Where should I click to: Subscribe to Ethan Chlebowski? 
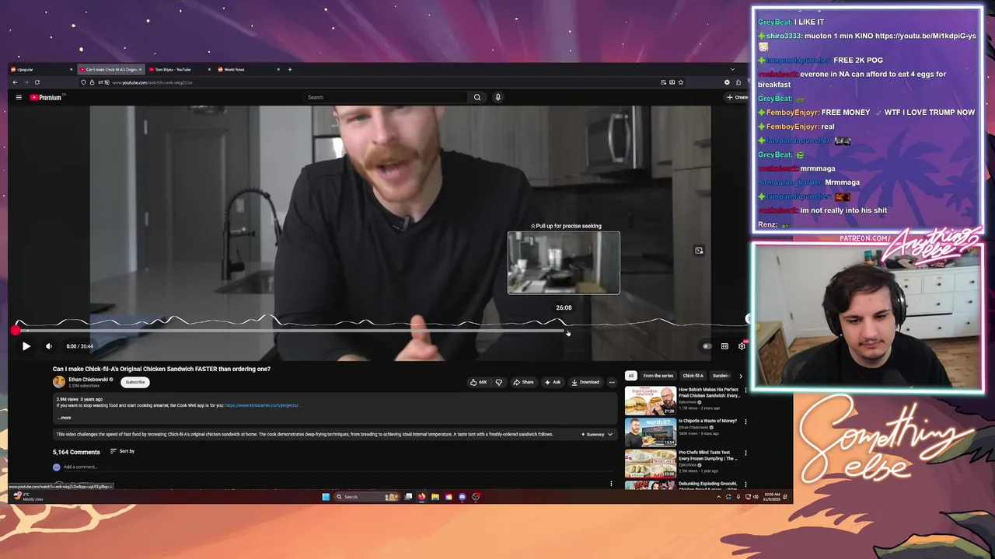[x=135, y=382]
